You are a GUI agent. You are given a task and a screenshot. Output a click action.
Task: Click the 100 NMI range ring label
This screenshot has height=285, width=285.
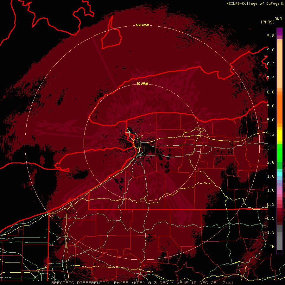tap(142, 25)
